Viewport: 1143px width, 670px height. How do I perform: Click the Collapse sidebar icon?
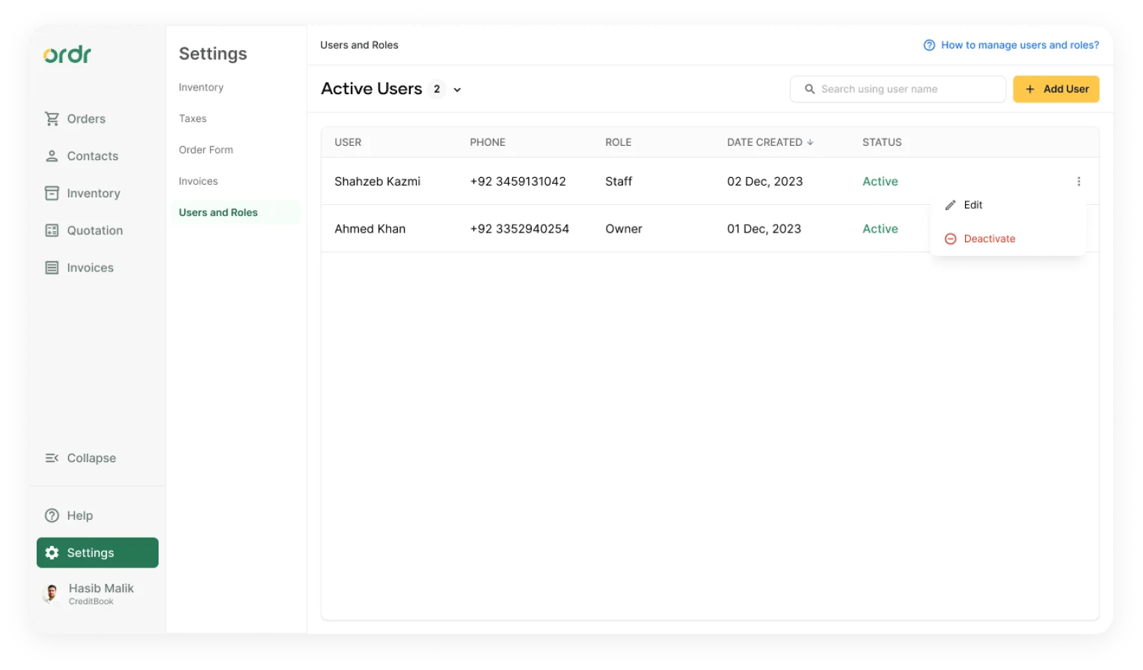[52, 458]
